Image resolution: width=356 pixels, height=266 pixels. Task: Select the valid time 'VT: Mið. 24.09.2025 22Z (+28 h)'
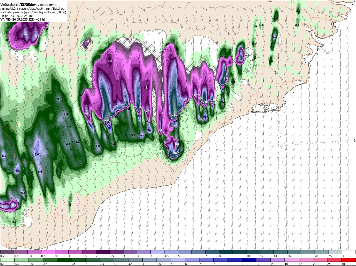tap(23, 19)
